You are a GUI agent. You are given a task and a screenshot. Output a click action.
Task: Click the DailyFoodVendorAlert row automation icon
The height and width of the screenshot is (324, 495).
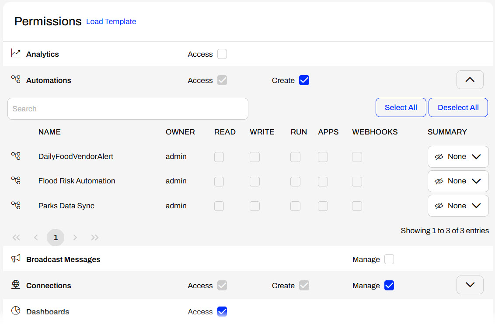(16, 156)
